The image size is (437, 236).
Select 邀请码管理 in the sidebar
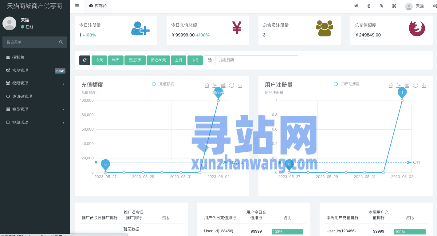pyautogui.click(x=22, y=97)
